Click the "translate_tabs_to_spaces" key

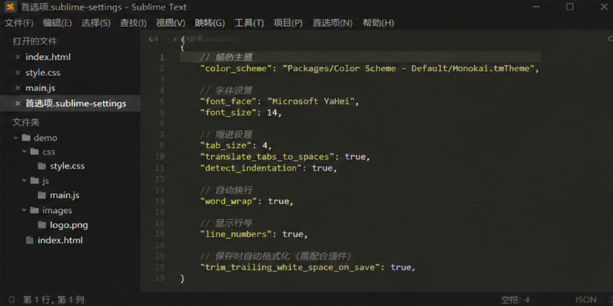click(x=267, y=156)
